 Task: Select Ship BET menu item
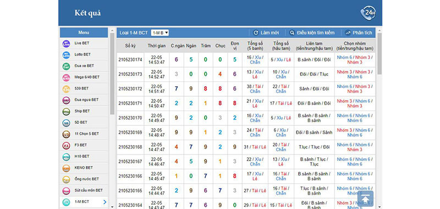pos(84,111)
